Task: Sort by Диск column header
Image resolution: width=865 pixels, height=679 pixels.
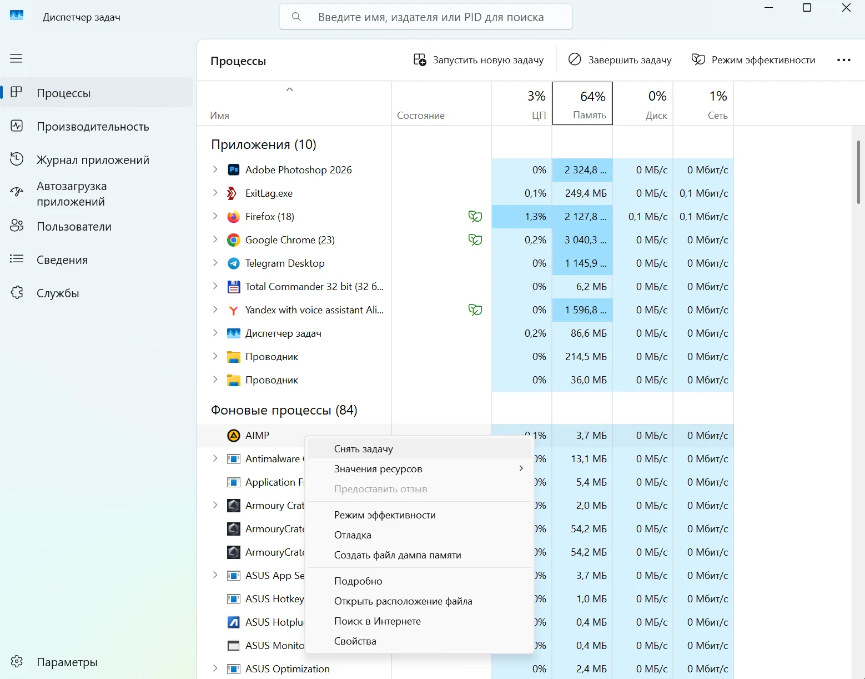Action: pyautogui.click(x=643, y=103)
